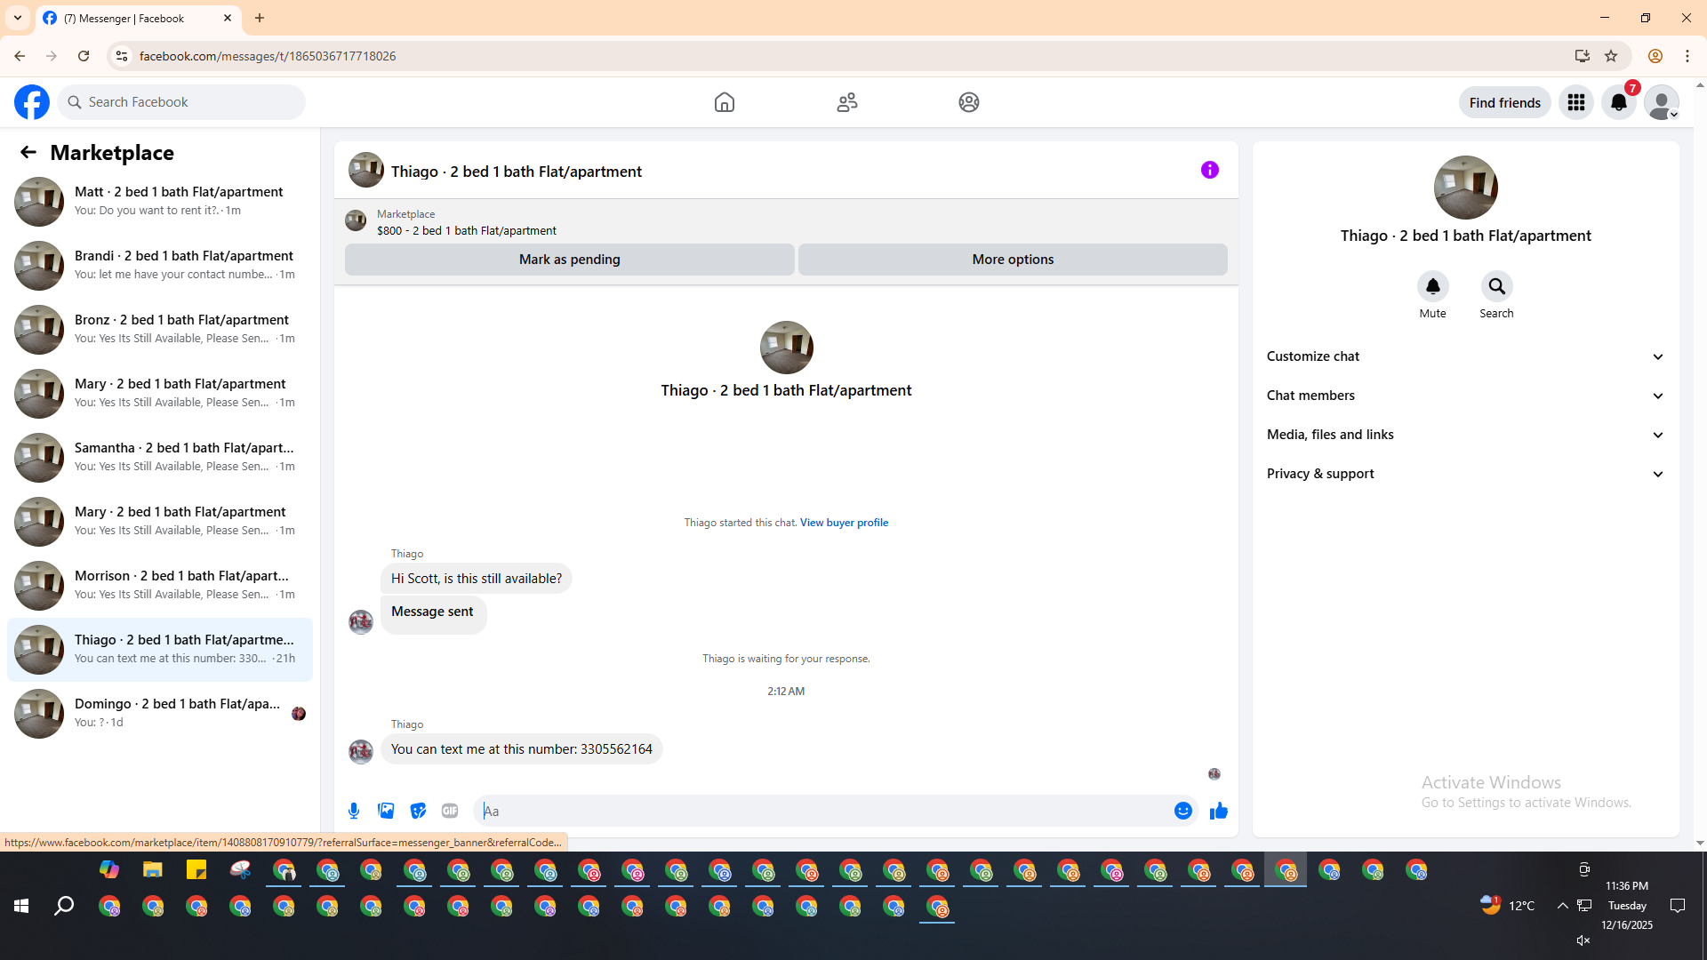Click More options button
Screen dimensions: 1707x960
[x=1013, y=260]
